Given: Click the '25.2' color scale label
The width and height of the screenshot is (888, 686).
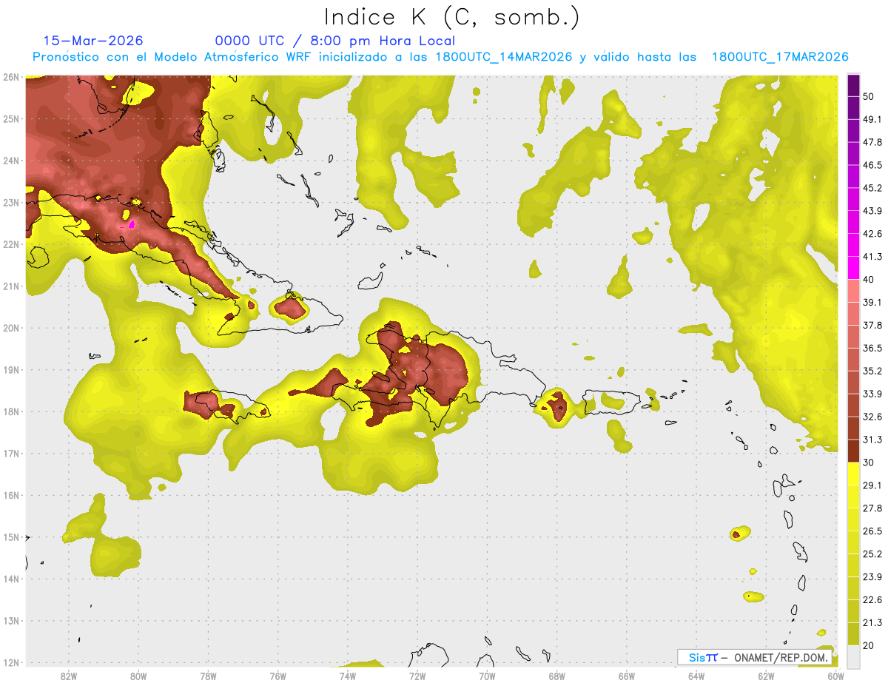Looking at the screenshot, I should [872, 554].
